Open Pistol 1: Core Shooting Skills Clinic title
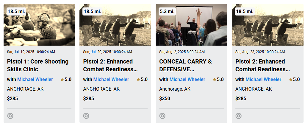 point(38,65)
